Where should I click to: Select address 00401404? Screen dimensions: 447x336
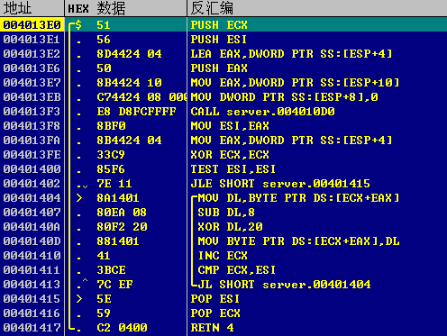[32, 198]
